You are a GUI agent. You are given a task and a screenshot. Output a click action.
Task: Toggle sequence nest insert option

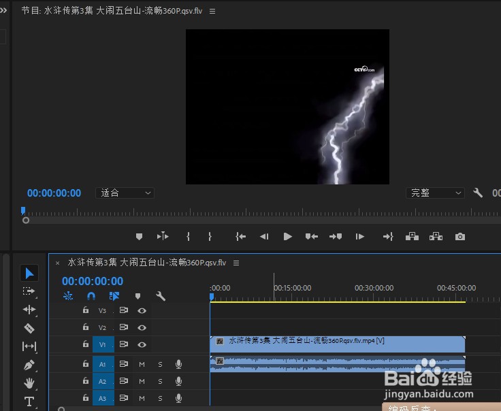68,297
